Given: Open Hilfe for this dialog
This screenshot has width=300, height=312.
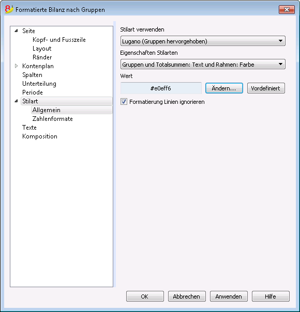Looking at the screenshot, I should point(271,297).
